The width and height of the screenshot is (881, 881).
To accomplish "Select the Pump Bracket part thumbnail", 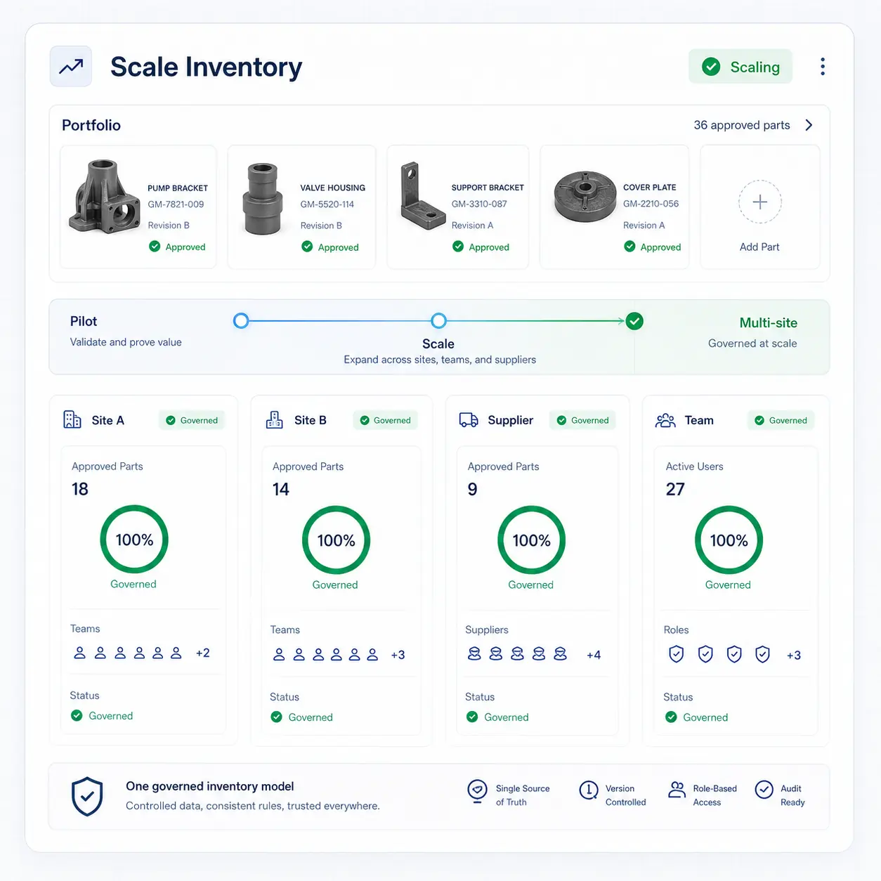I will click(x=104, y=197).
